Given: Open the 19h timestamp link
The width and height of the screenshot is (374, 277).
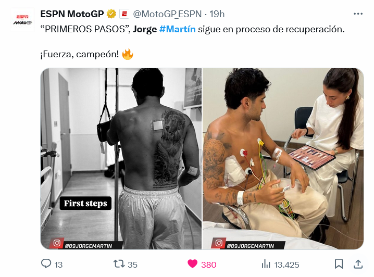Looking at the screenshot, I should coord(217,14).
